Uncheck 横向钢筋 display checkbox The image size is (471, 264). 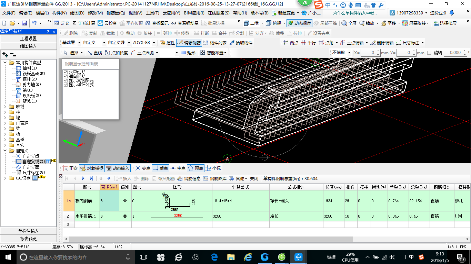(x=66, y=76)
